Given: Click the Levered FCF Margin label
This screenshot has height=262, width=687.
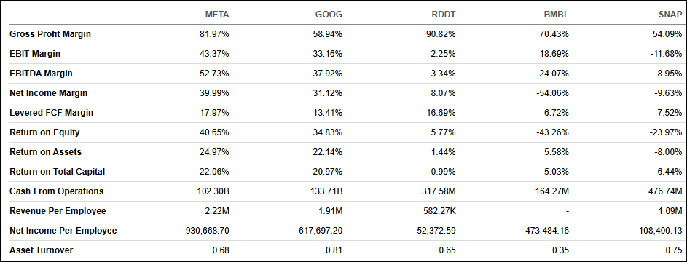Looking at the screenshot, I should click(51, 113).
